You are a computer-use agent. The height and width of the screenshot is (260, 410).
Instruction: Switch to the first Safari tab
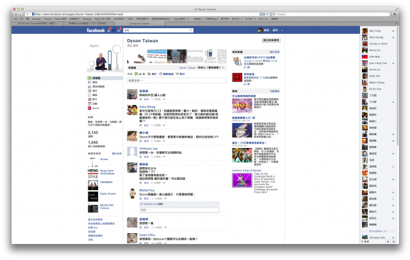(37, 24)
